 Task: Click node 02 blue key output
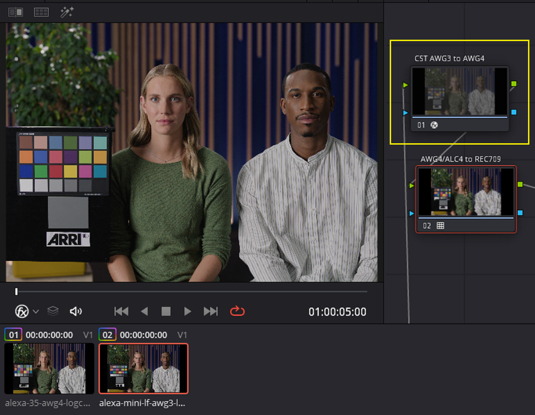click(520, 213)
